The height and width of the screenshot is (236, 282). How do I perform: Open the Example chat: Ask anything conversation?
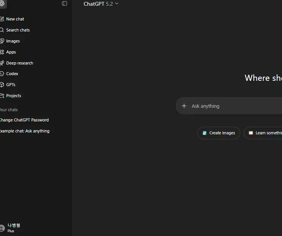(x=25, y=131)
